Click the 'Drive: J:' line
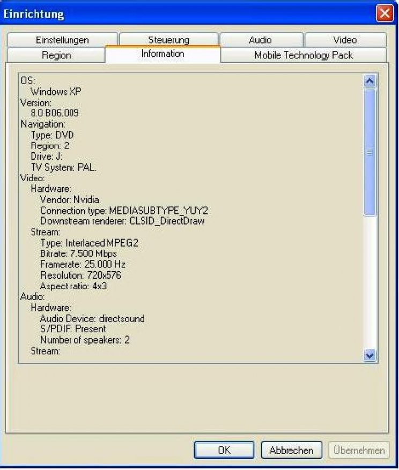 pyautogui.click(x=47, y=156)
